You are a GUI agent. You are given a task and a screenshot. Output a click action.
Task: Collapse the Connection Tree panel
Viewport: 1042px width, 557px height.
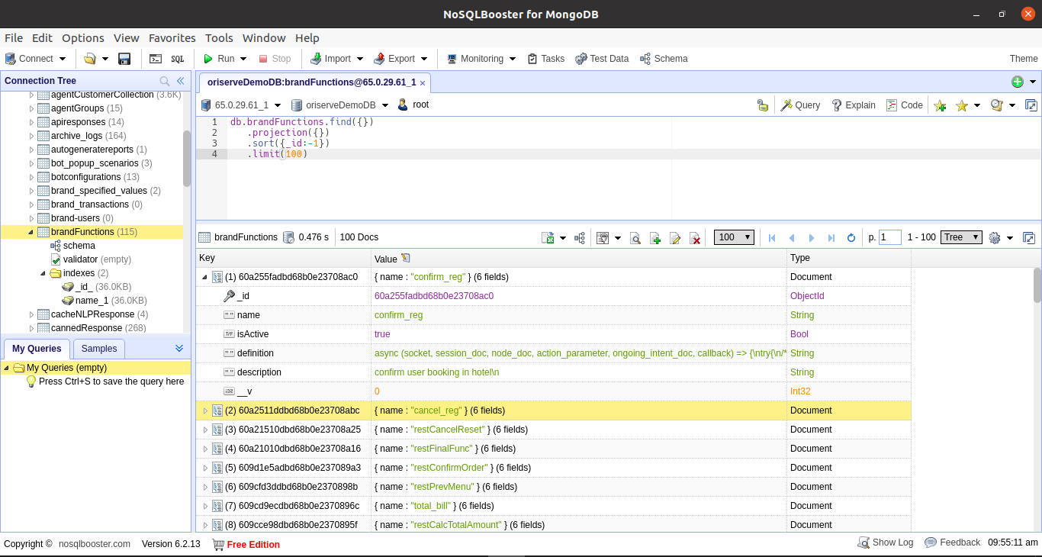(181, 81)
